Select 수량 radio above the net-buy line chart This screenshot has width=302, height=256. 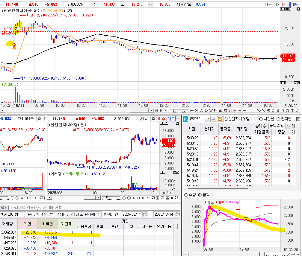186,195
